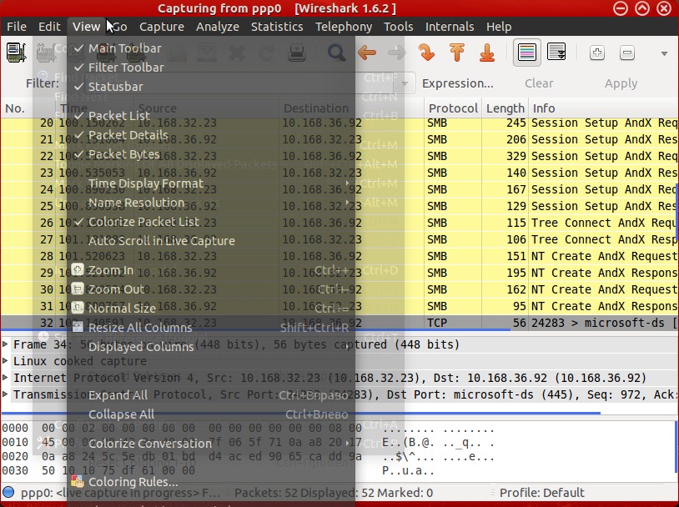Image resolution: width=679 pixels, height=507 pixels.
Task: Click the Profile: Default status entry
Action: (541, 493)
